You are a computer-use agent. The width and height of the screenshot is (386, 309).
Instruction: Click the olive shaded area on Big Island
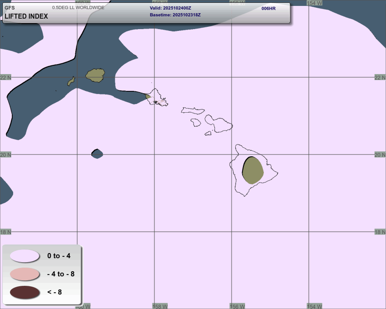[253, 170]
